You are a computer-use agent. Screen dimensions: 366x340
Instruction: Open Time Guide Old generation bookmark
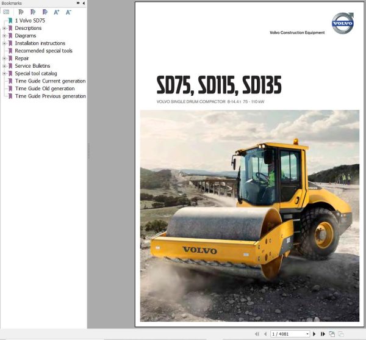click(x=45, y=89)
